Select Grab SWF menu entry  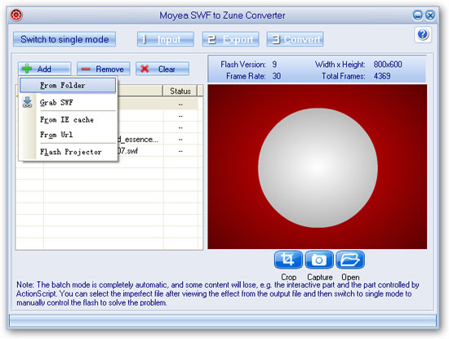pos(68,102)
